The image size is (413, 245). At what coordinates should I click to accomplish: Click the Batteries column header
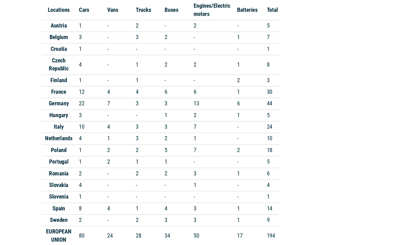coord(247,10)
